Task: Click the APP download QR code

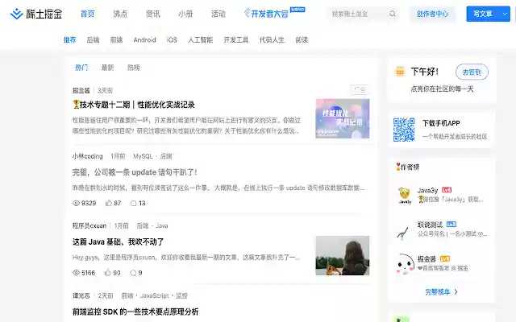Action: 404,130
